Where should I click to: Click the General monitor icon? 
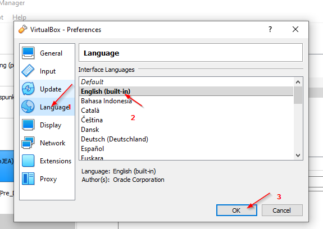pyautogui.click(x=28, y=53)
